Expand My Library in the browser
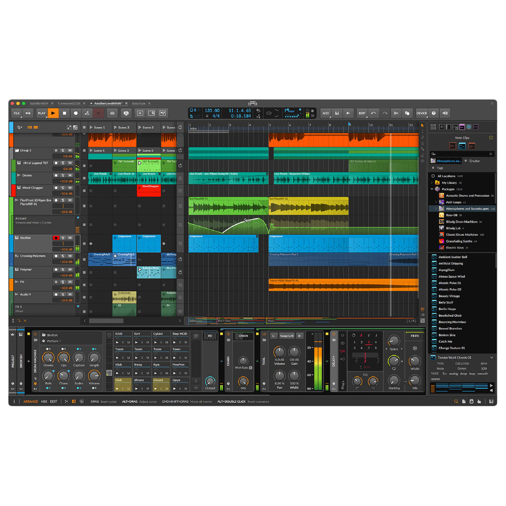The width and height of the screenshot is (506, 506). 432,183
